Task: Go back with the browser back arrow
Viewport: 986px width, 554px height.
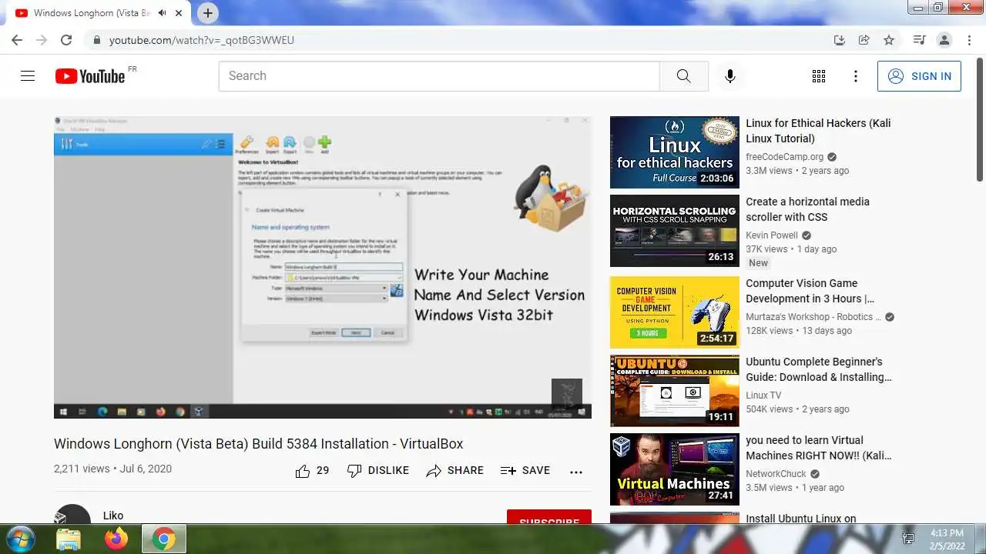Action: click(x=17, y=40)
